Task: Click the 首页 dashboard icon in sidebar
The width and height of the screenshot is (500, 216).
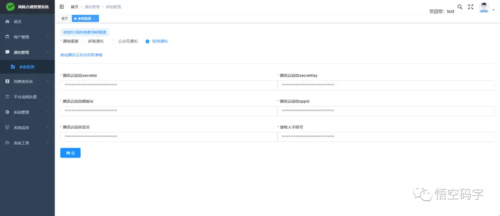Action: (x=8, y=22)
